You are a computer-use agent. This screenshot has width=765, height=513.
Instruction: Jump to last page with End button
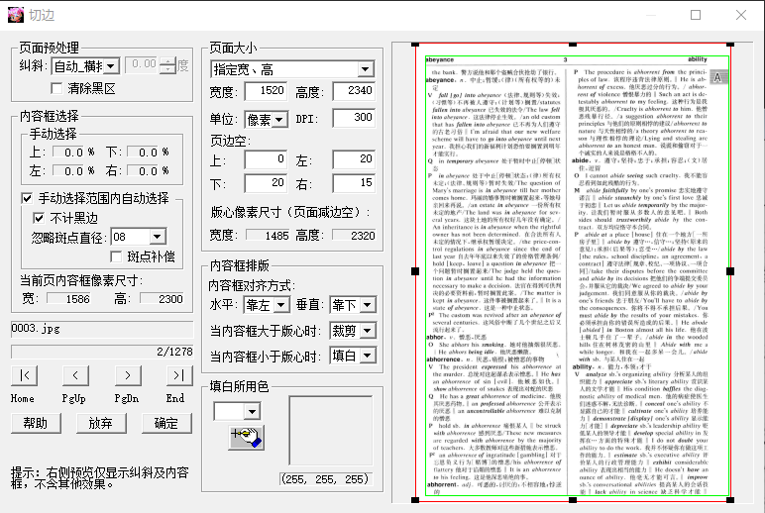click(179, 375)
